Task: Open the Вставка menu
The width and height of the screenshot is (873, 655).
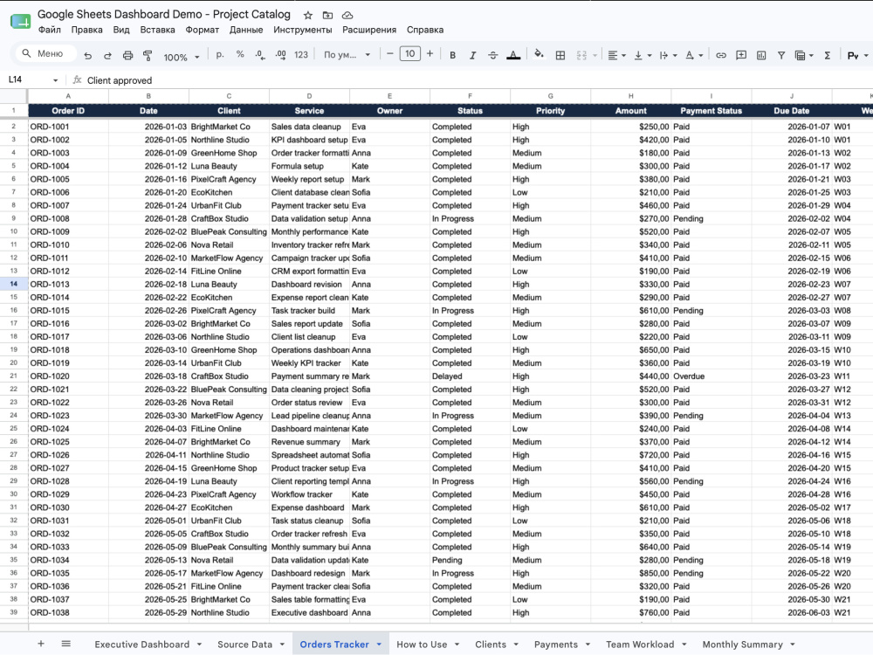Action: tap(157, 30)
